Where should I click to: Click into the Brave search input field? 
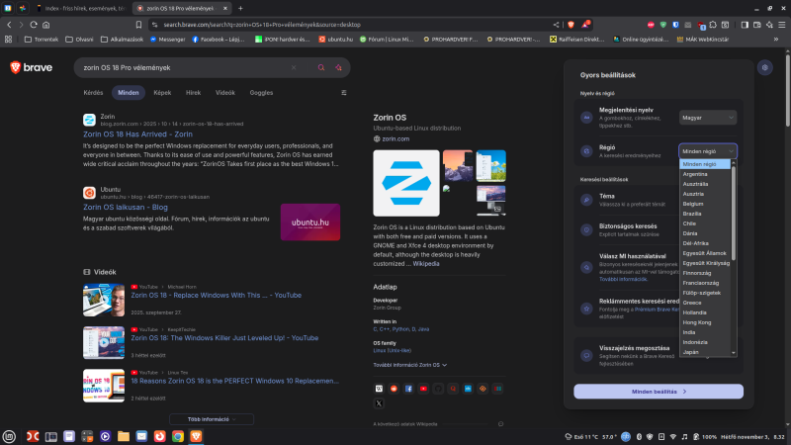click(184, 67)
